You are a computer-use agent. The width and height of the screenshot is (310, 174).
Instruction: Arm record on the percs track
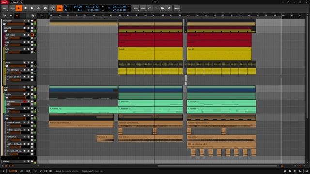[x=25, y=63]
